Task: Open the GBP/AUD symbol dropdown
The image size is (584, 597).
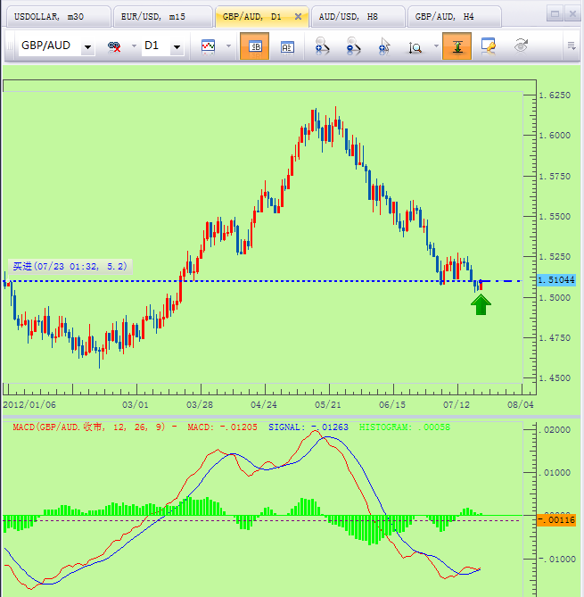Action: pyautogui.click(x=86, y=46)
